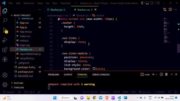Change language mode via CSS status item
Image resolution: width=180 pixels, height=101 pixels.
pos(133,92)
